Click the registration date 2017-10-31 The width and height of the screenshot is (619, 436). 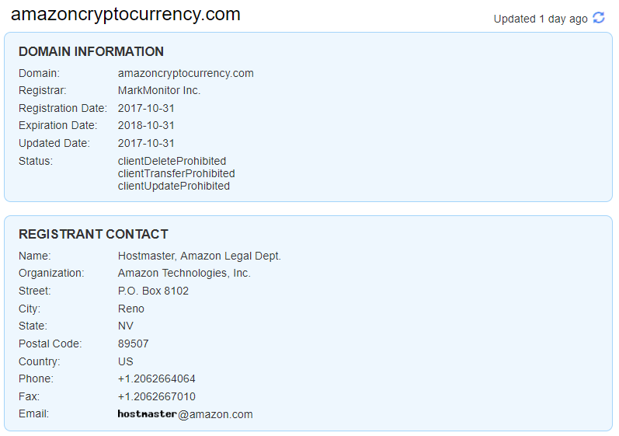tap(146, 108)
